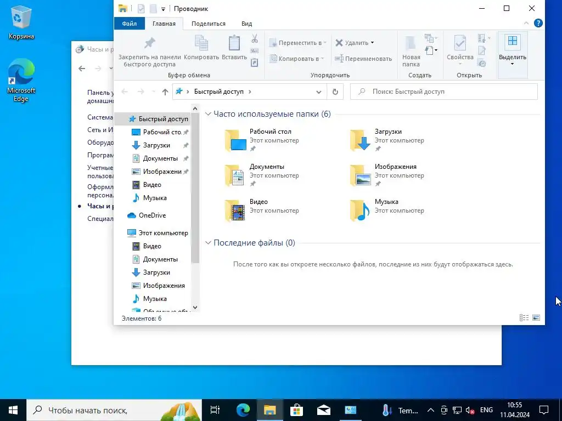Open Microsoft Store from the taskbar
This screenshot has height=421, width=562.
[x=297, y=410]
